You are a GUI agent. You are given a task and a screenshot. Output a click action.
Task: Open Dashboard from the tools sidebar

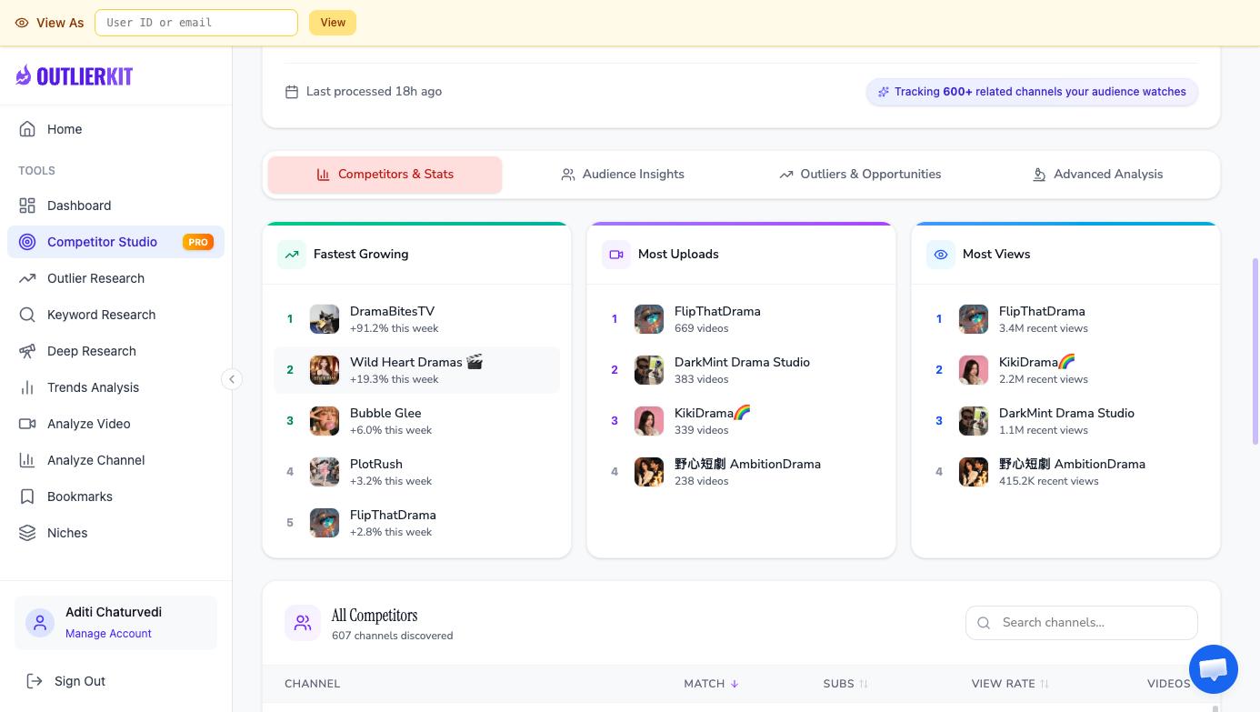[x=78, y=206]
